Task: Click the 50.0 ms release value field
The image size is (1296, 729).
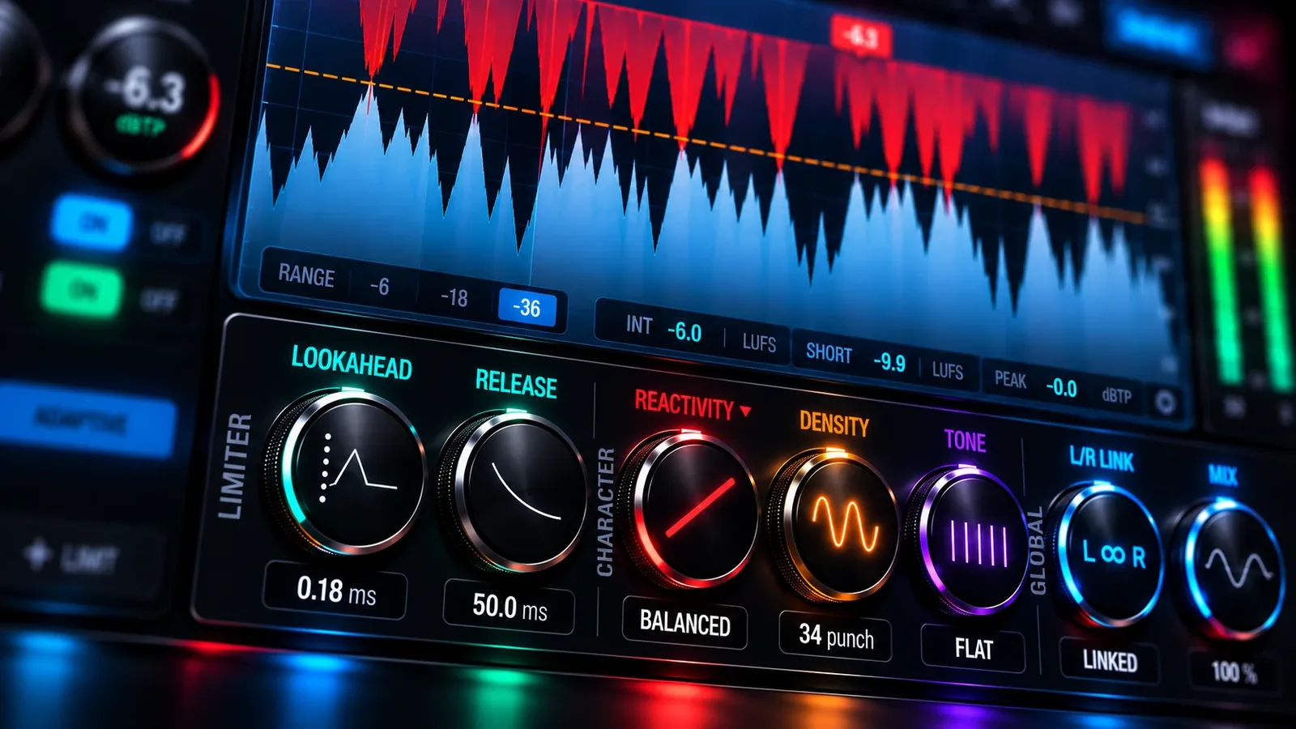Action: [x=509, y=607]
